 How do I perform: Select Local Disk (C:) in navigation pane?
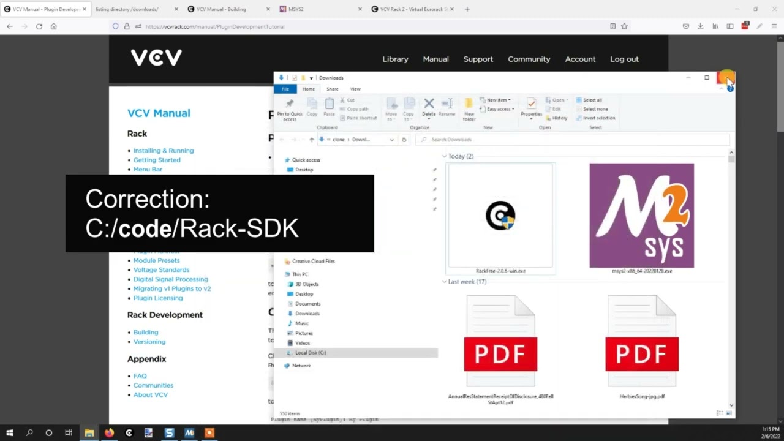click(x=356, y=353)
